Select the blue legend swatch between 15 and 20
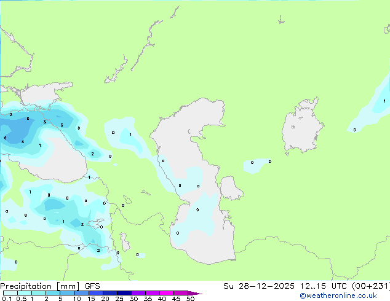Screen dimensions: 390x301 point(96,293)
